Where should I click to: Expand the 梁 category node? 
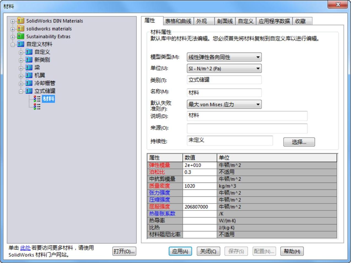21,68
